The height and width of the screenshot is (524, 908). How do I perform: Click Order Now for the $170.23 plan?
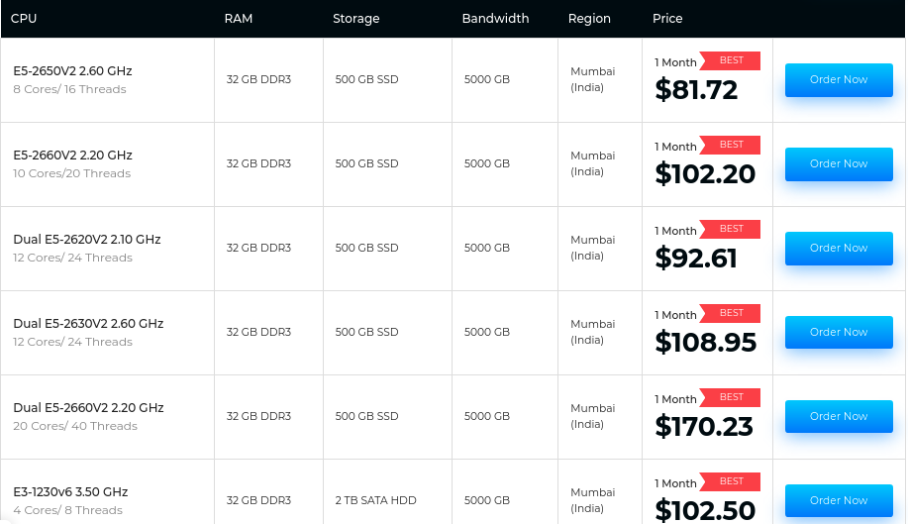[x=838, y=417]
